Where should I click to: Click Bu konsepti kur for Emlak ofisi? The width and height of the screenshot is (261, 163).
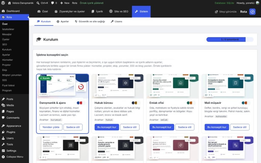[162, 127]
